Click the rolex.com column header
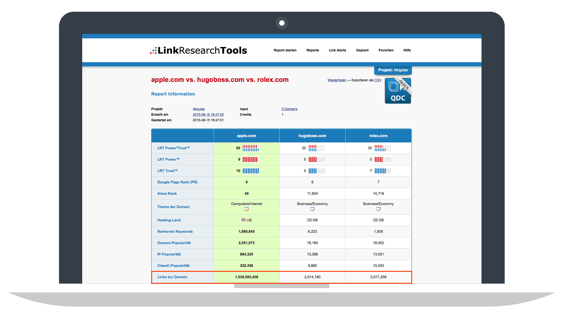This screenshot has height=318, width=564. [x=378, y=136]
